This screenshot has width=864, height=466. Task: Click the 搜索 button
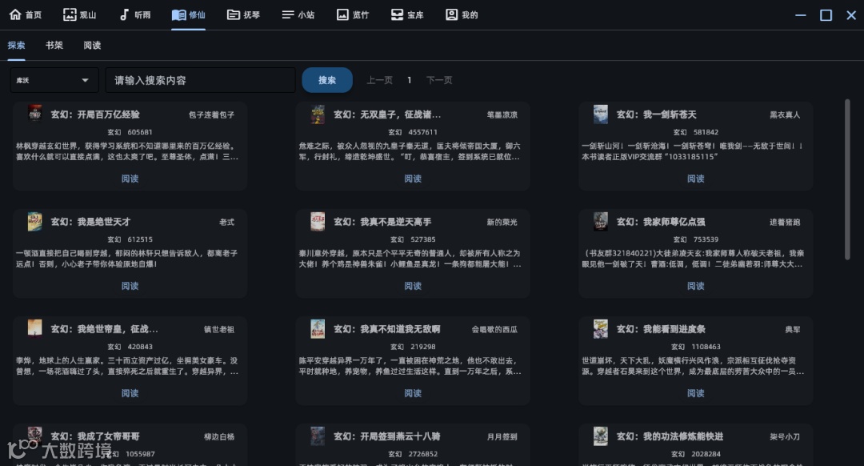[x=327, y=80]
